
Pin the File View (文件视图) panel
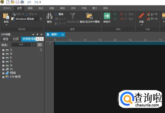[x=37, y=34]
